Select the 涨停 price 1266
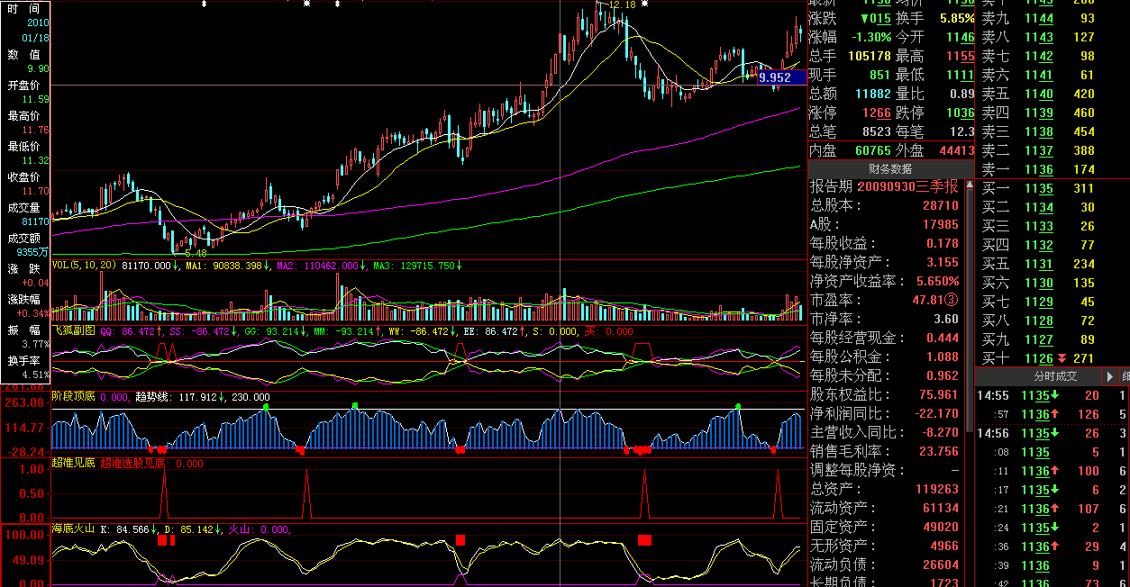Viewport: 1130px width, 587px height. [x=876, y=113]
